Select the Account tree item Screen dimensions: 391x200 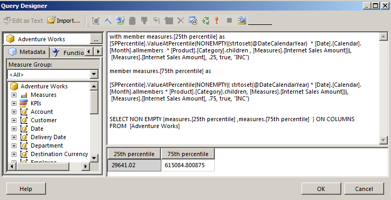pyautogui.click(x=42, y=112)
